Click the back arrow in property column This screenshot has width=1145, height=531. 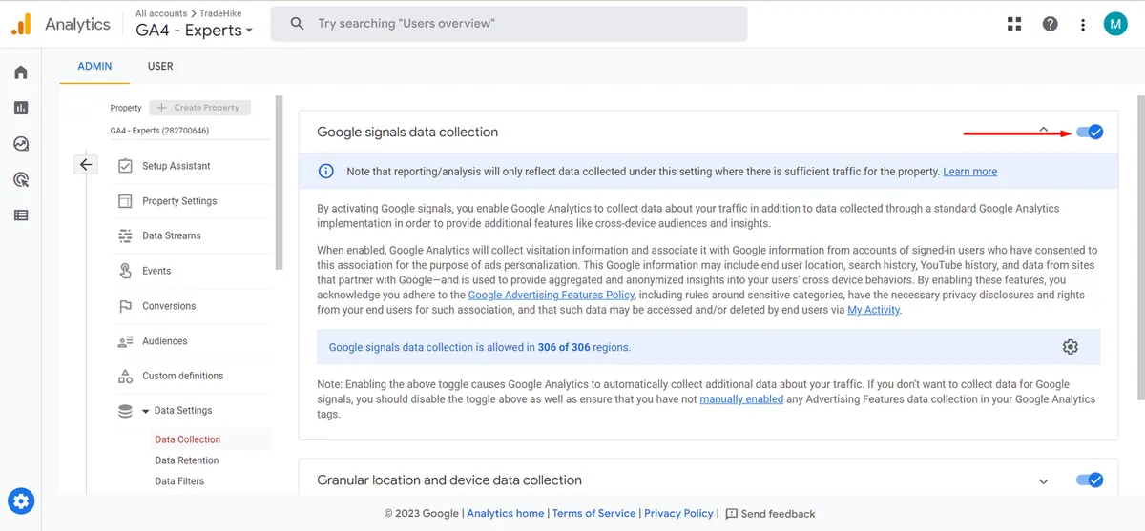point(86,164)
